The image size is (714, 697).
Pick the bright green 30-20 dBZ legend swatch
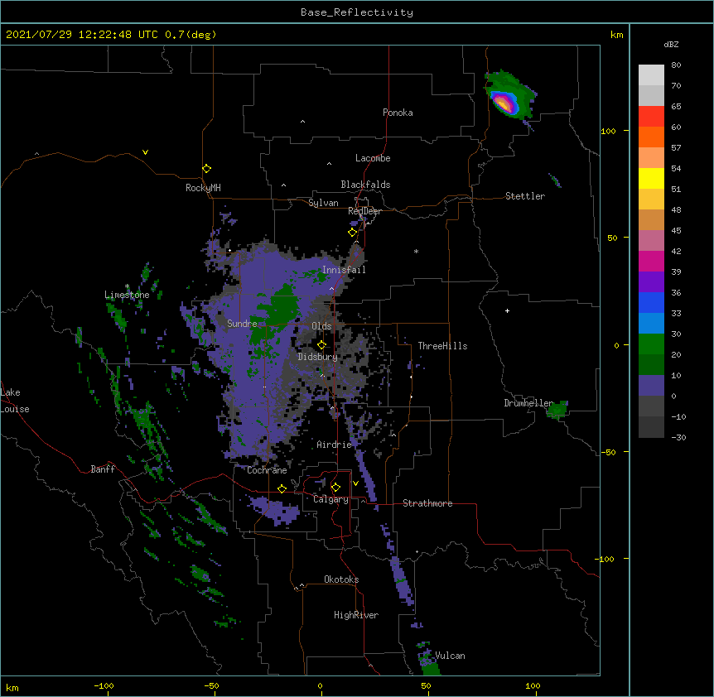tap(651, 344)
